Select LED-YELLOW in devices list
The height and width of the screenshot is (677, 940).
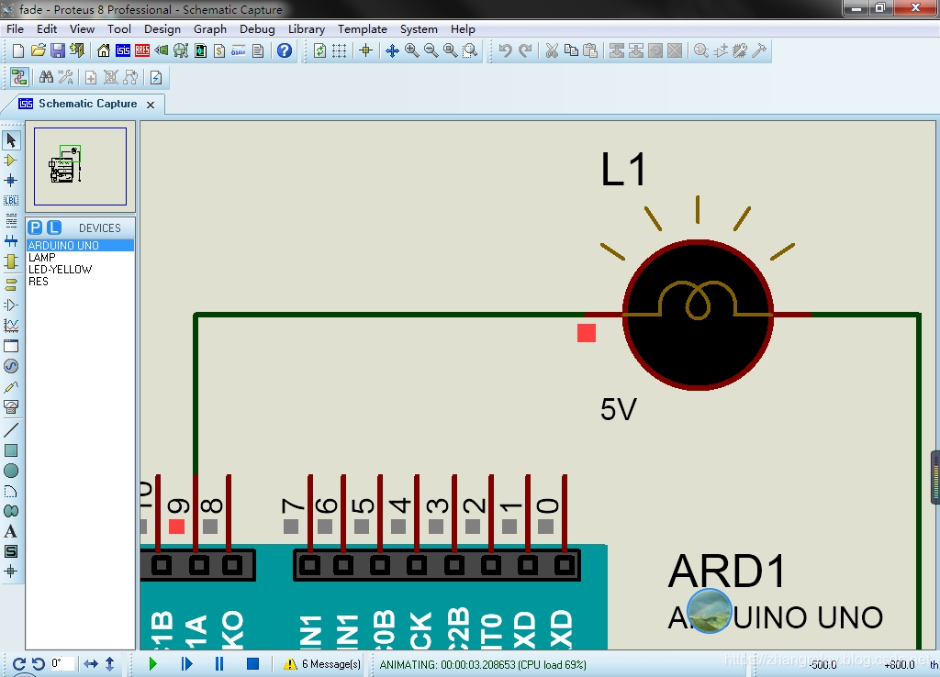click(x=80, y=270)
